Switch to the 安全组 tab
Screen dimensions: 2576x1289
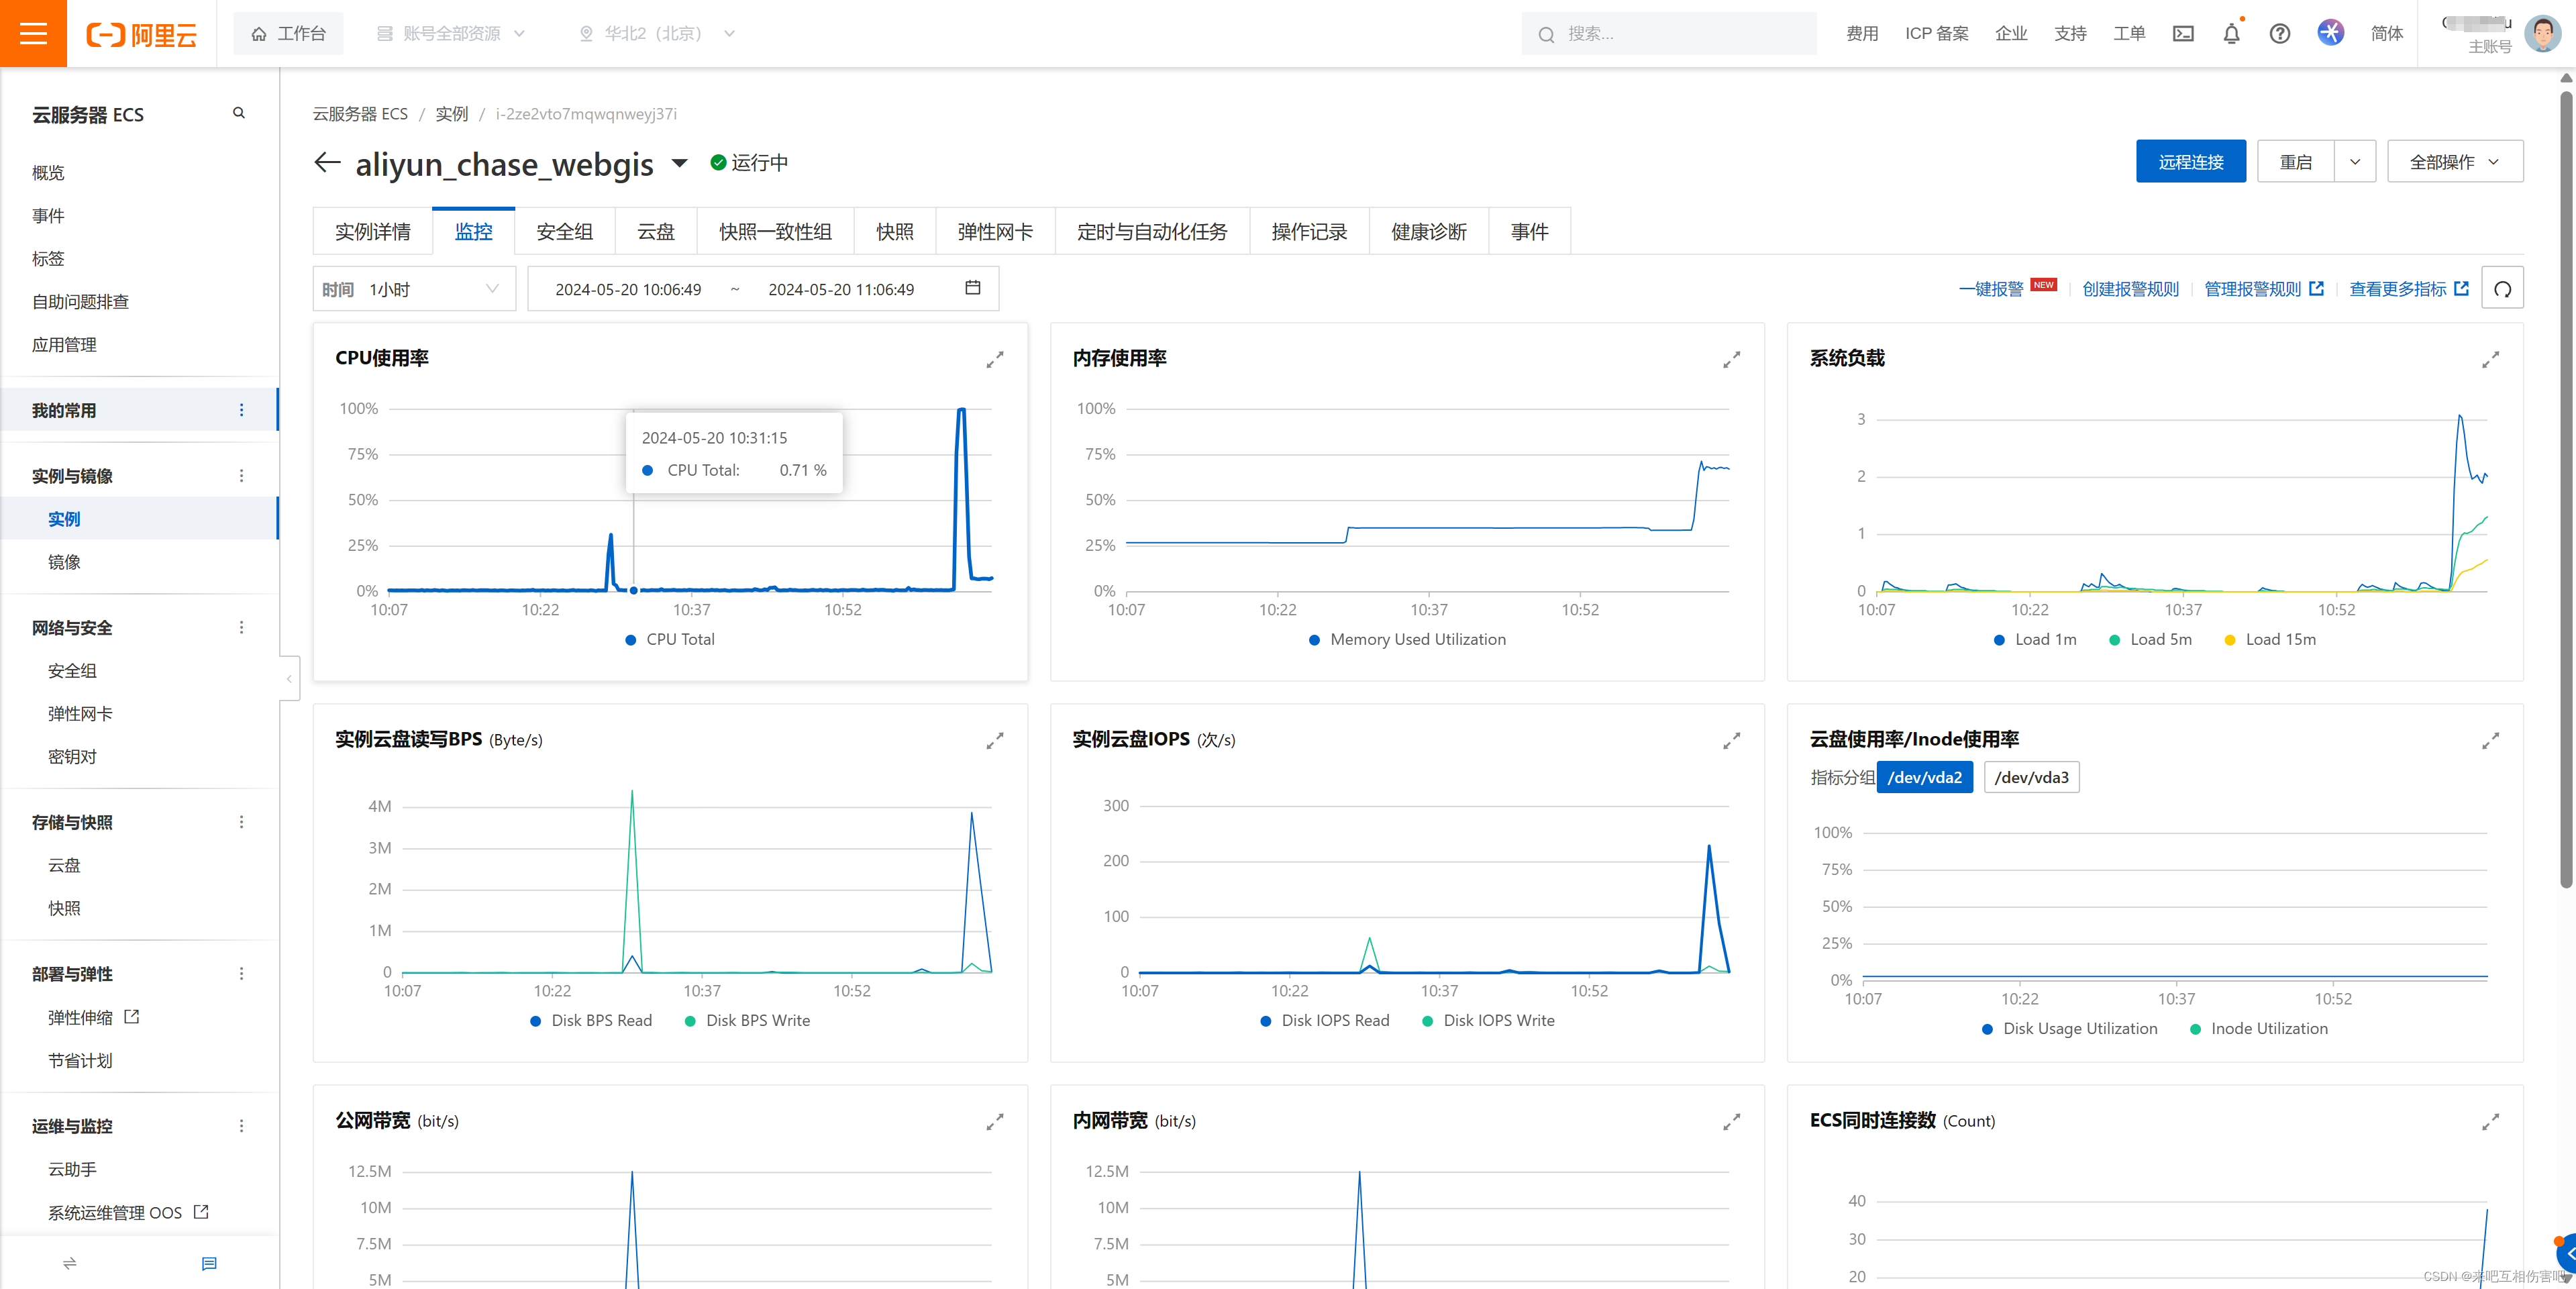pos(564,231)
